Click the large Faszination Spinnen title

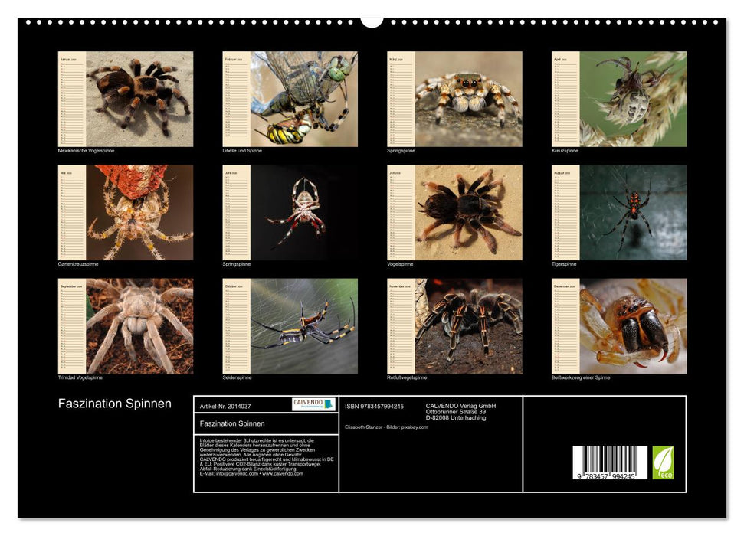coord(115,404)
